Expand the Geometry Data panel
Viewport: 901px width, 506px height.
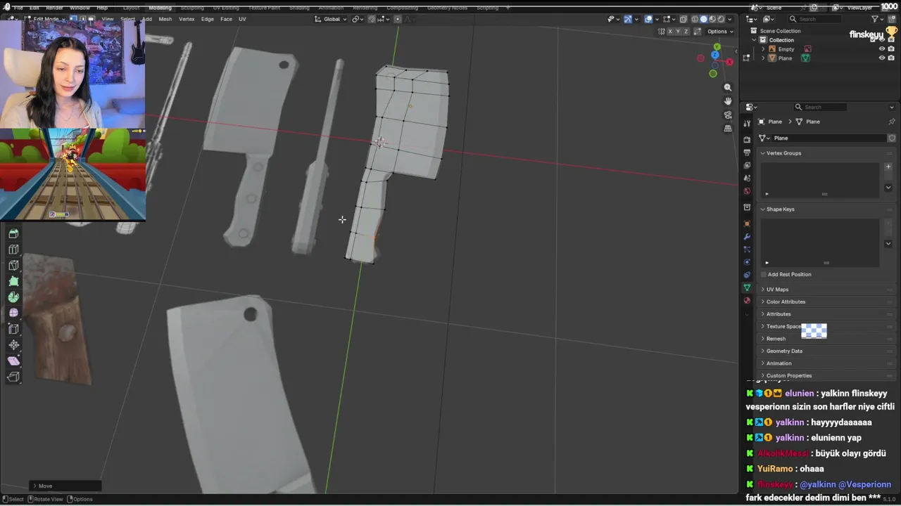click(x=784, y=351)
